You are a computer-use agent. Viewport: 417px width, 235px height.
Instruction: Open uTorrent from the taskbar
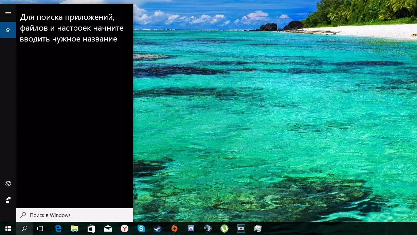pyautogui.click(x=224, y=229)
